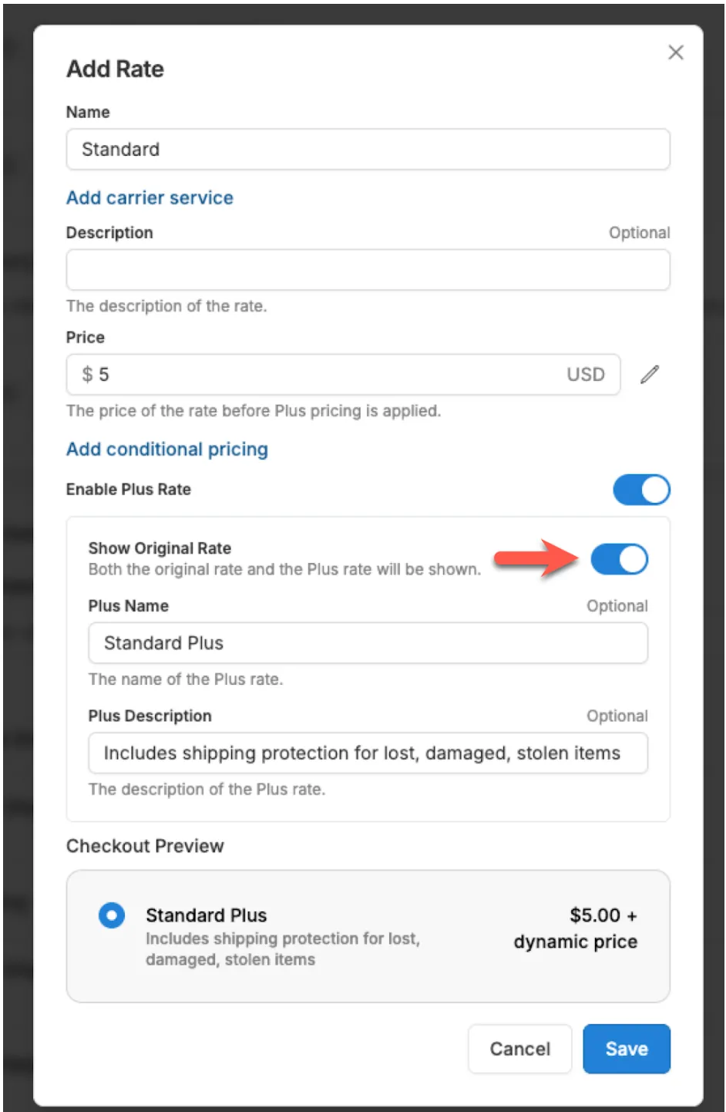Click the 'Enable Plus Rate' label
The image size is (726, 1112).
click(129, 490)
